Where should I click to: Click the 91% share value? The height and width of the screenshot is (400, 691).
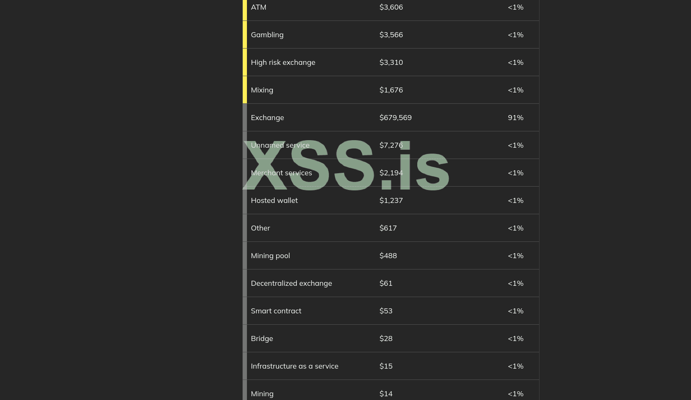(x=516, y=118)
